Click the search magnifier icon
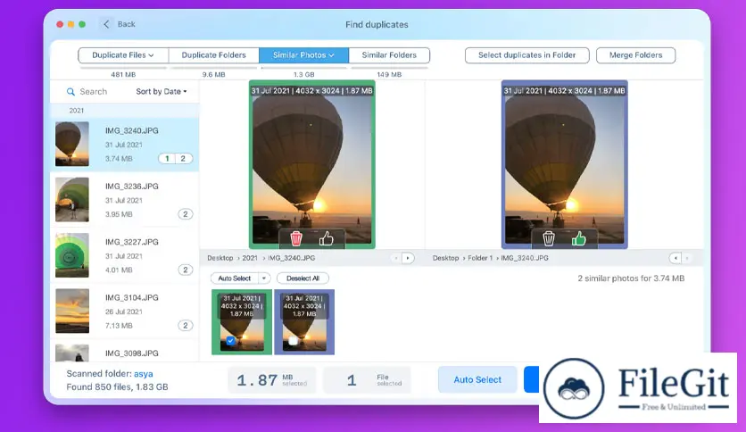Image resolution: width=746 pixels, height=432 pixels. pos(70,91)
